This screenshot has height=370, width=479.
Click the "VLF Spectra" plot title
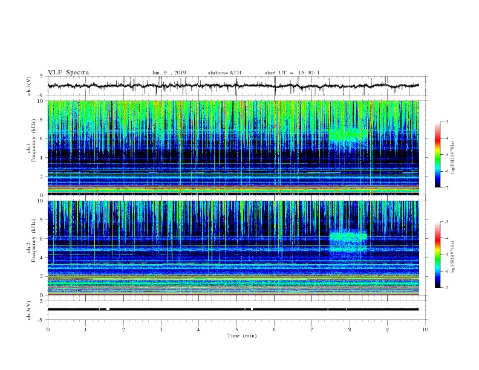68,73
